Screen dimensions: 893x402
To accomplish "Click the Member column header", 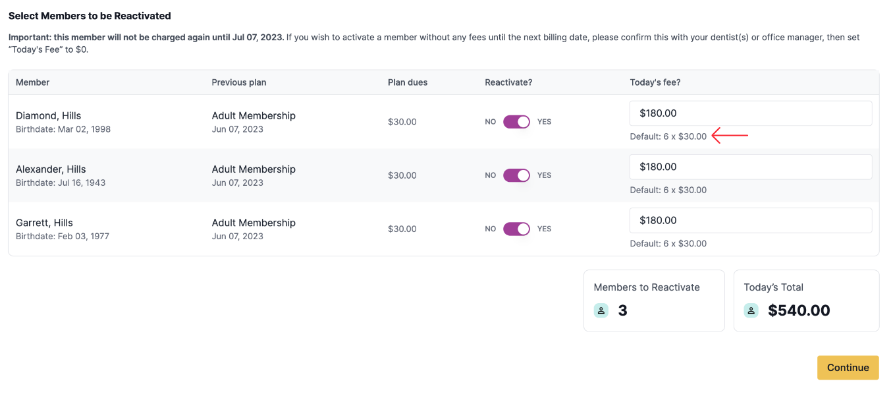I will point(33,82).
